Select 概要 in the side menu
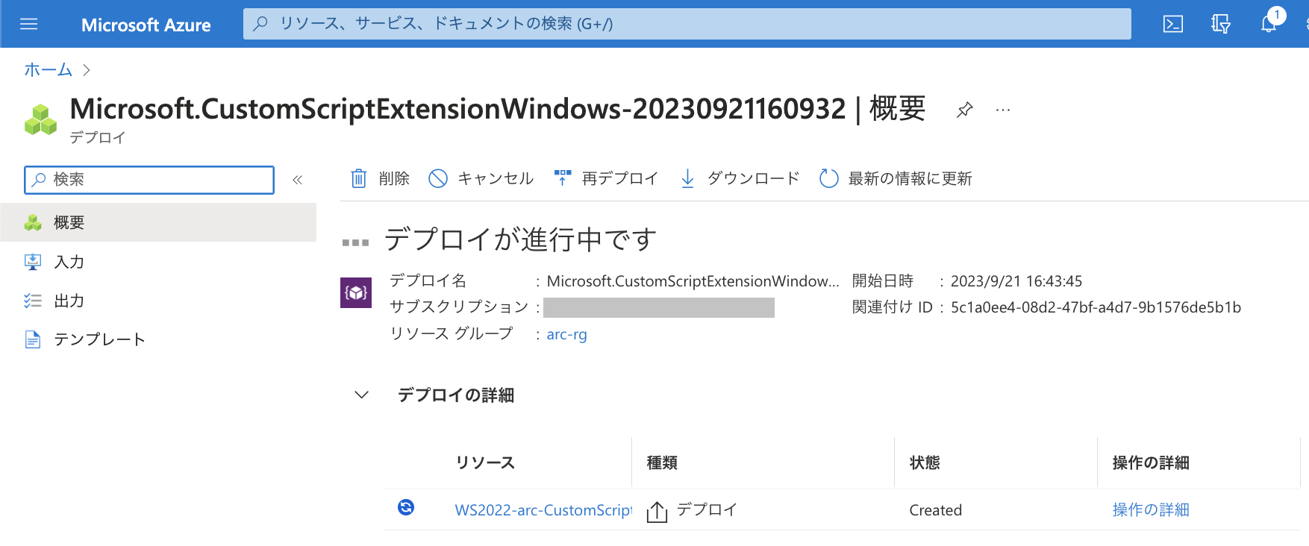Image resolution: width=1309 pixels, height=546 pixels. coord(158,222)
